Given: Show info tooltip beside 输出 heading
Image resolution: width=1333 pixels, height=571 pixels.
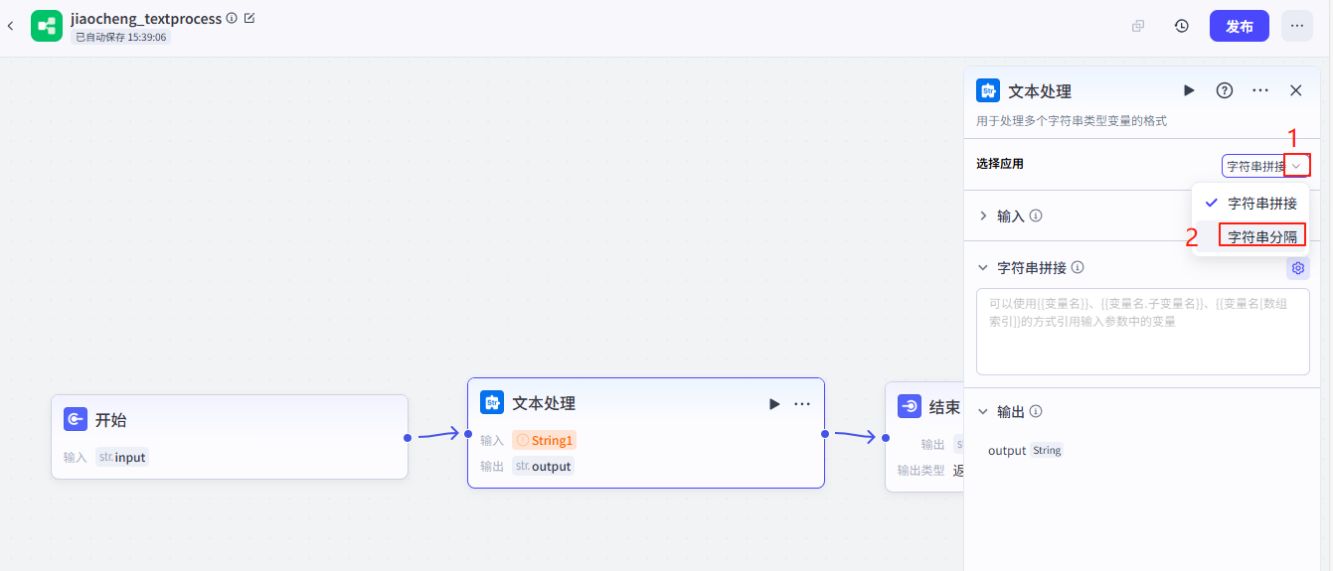Looking at the screenshot, I should point(1036,411).
